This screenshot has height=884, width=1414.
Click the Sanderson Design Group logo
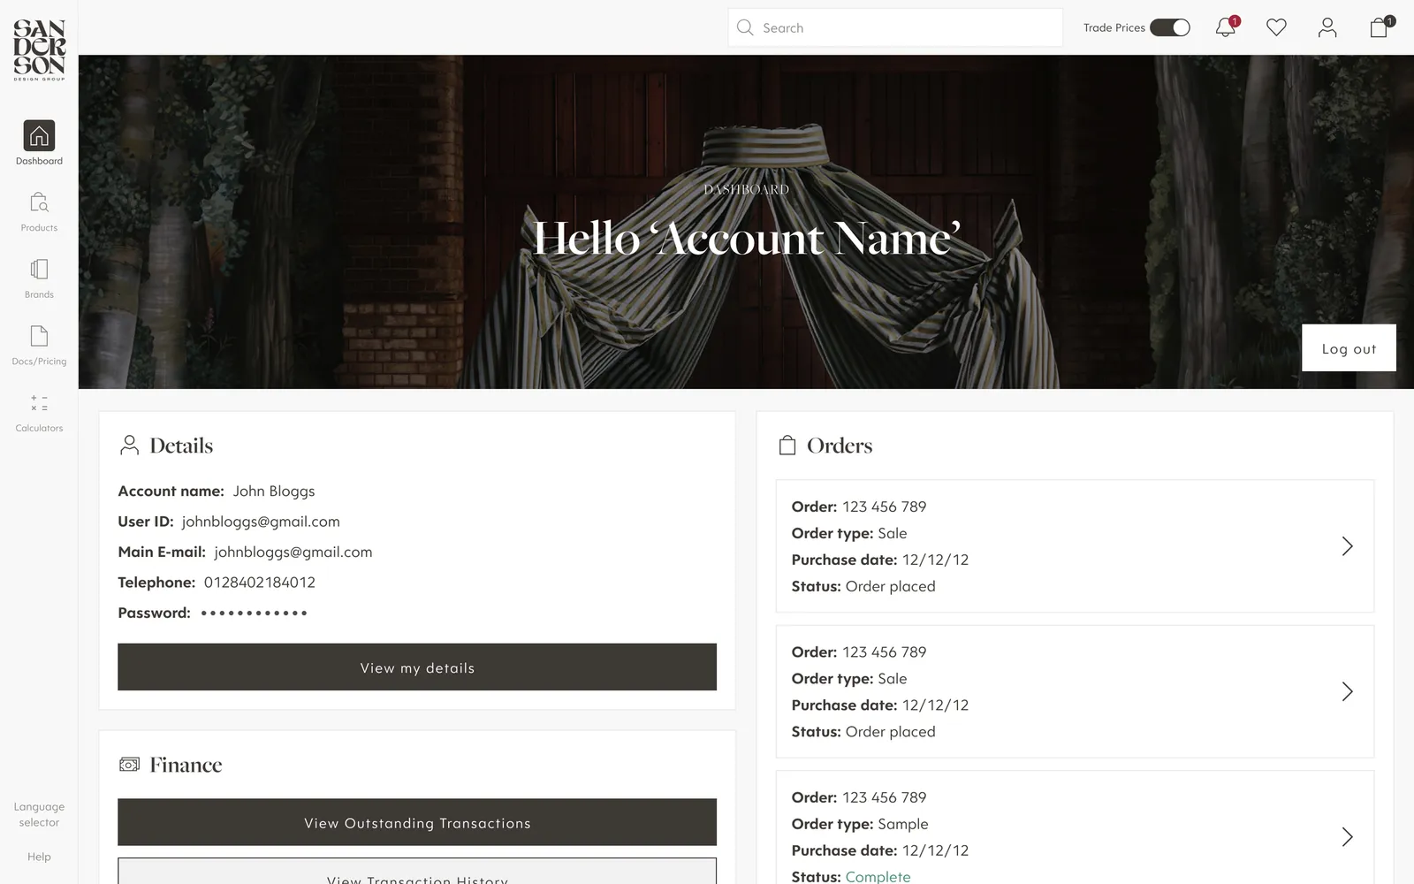point(39,50)
